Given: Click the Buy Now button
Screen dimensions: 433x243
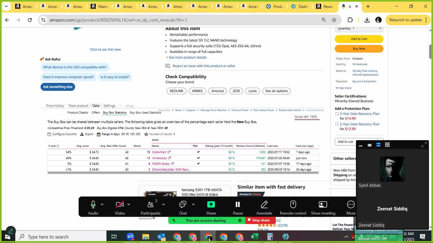Looking at the screenshot, I should coord(359,49).
